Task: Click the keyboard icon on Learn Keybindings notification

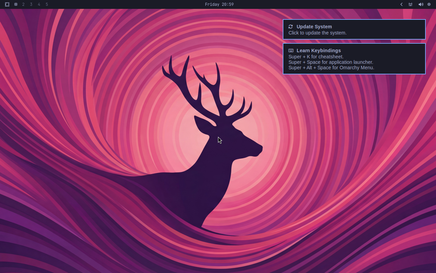Action: [291, 51]
